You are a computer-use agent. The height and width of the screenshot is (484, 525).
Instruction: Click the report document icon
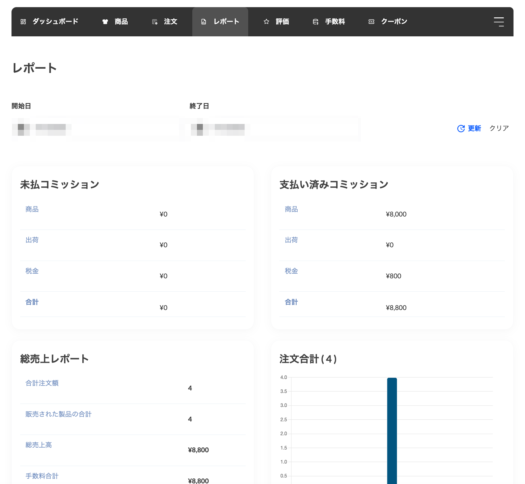tap(204, 22)
